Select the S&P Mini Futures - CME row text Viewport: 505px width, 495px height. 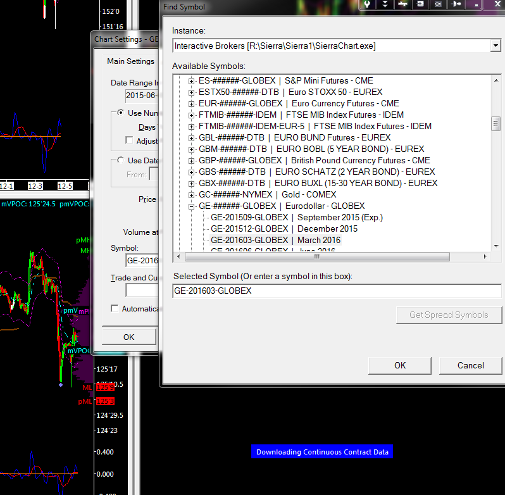point(329,80)
